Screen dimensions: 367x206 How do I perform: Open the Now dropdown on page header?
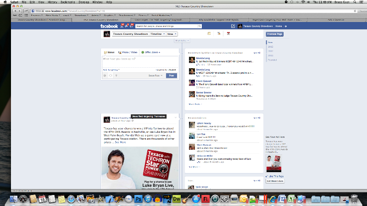click(x=172, y=34)
